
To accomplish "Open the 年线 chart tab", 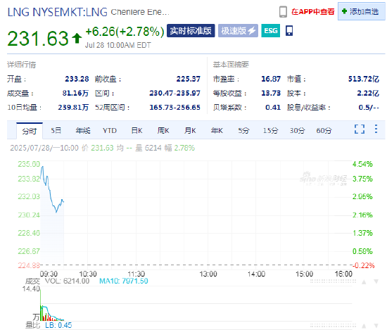I will click(x=83, y=131).
